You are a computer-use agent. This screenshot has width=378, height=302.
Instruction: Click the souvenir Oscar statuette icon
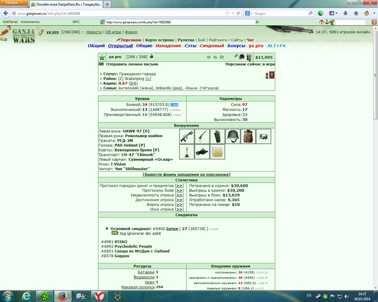pyautogui.click(x=187, y=152)
